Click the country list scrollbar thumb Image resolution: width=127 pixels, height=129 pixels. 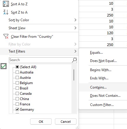coord(74,75)
